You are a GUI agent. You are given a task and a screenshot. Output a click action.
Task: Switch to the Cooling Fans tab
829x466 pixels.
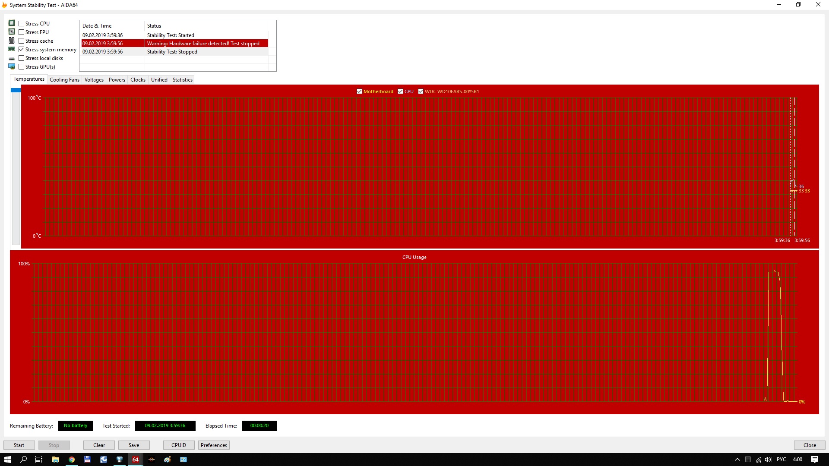point(64,80)
